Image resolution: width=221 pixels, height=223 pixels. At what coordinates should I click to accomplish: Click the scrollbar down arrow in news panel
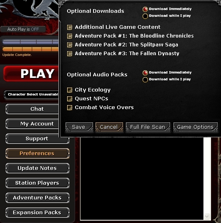[207, 216]
